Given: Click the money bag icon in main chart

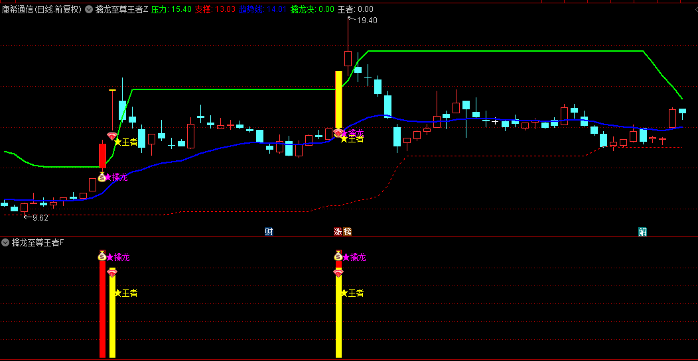Looking at the screenshot, I should pyautogui.click(x=102, y=177).
